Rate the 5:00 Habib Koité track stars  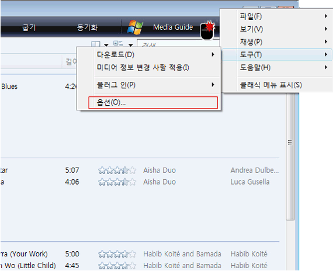click(117, 254)
